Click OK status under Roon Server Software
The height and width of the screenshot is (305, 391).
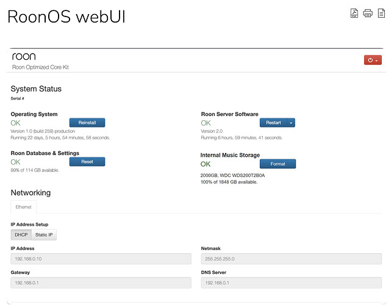click(206, 123)
